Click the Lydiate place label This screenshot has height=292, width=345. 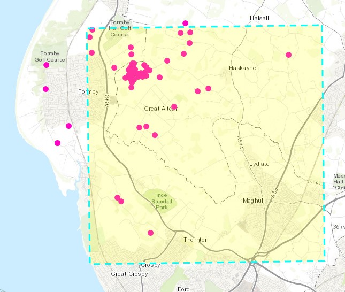[x=259, y=164]
